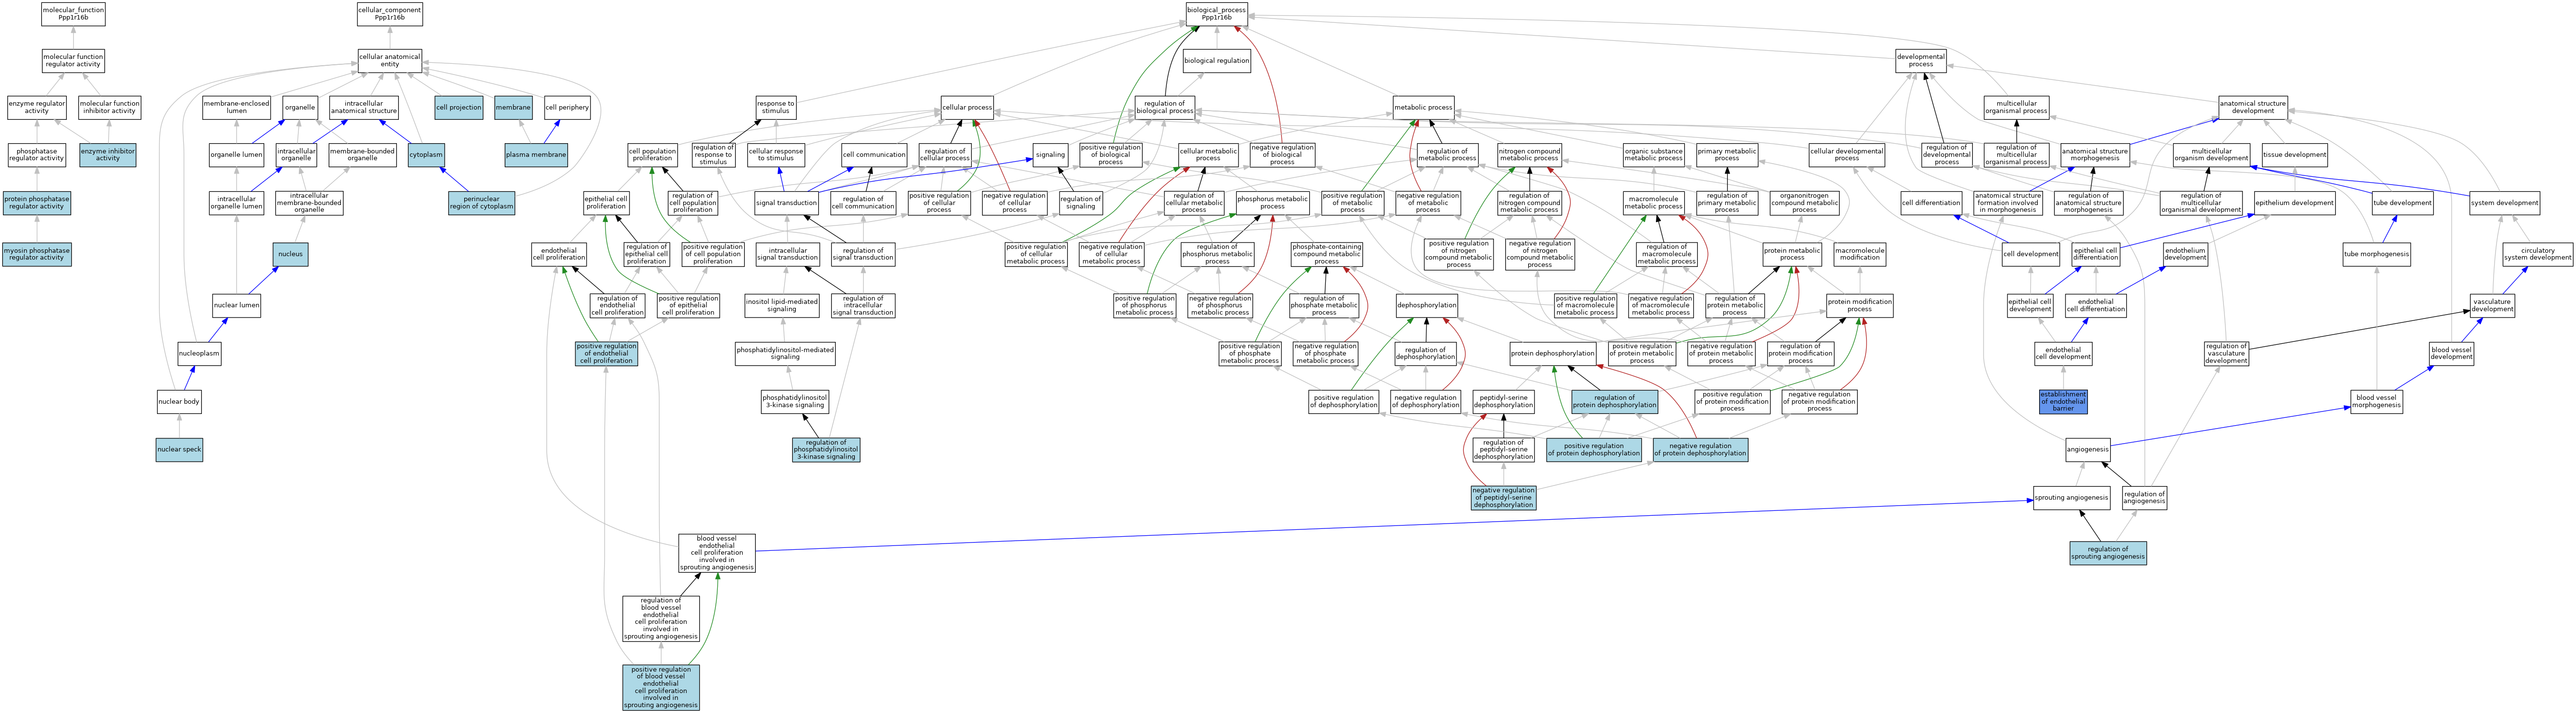Image resolution: width=2576 pixels, height=713 pixels.
Task: Select the 'nuclear lumen' node
Action: (x=237, y=305)
